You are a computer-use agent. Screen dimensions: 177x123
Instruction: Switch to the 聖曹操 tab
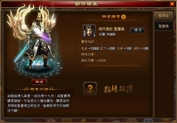tap(163, 26)
